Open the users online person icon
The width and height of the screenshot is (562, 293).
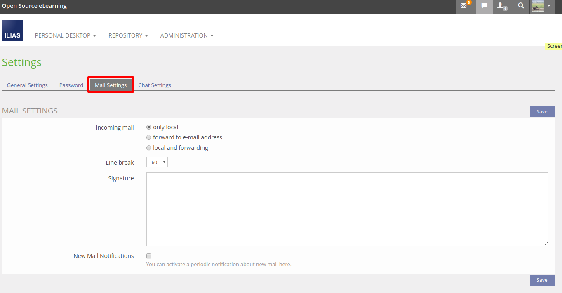point(501,6)
